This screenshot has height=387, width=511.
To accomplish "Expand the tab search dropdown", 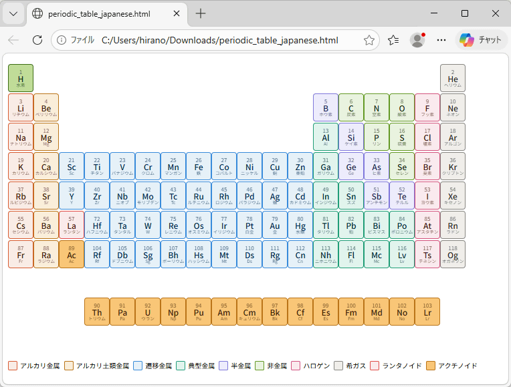I will pyautogui.click(x=13, y=13).
